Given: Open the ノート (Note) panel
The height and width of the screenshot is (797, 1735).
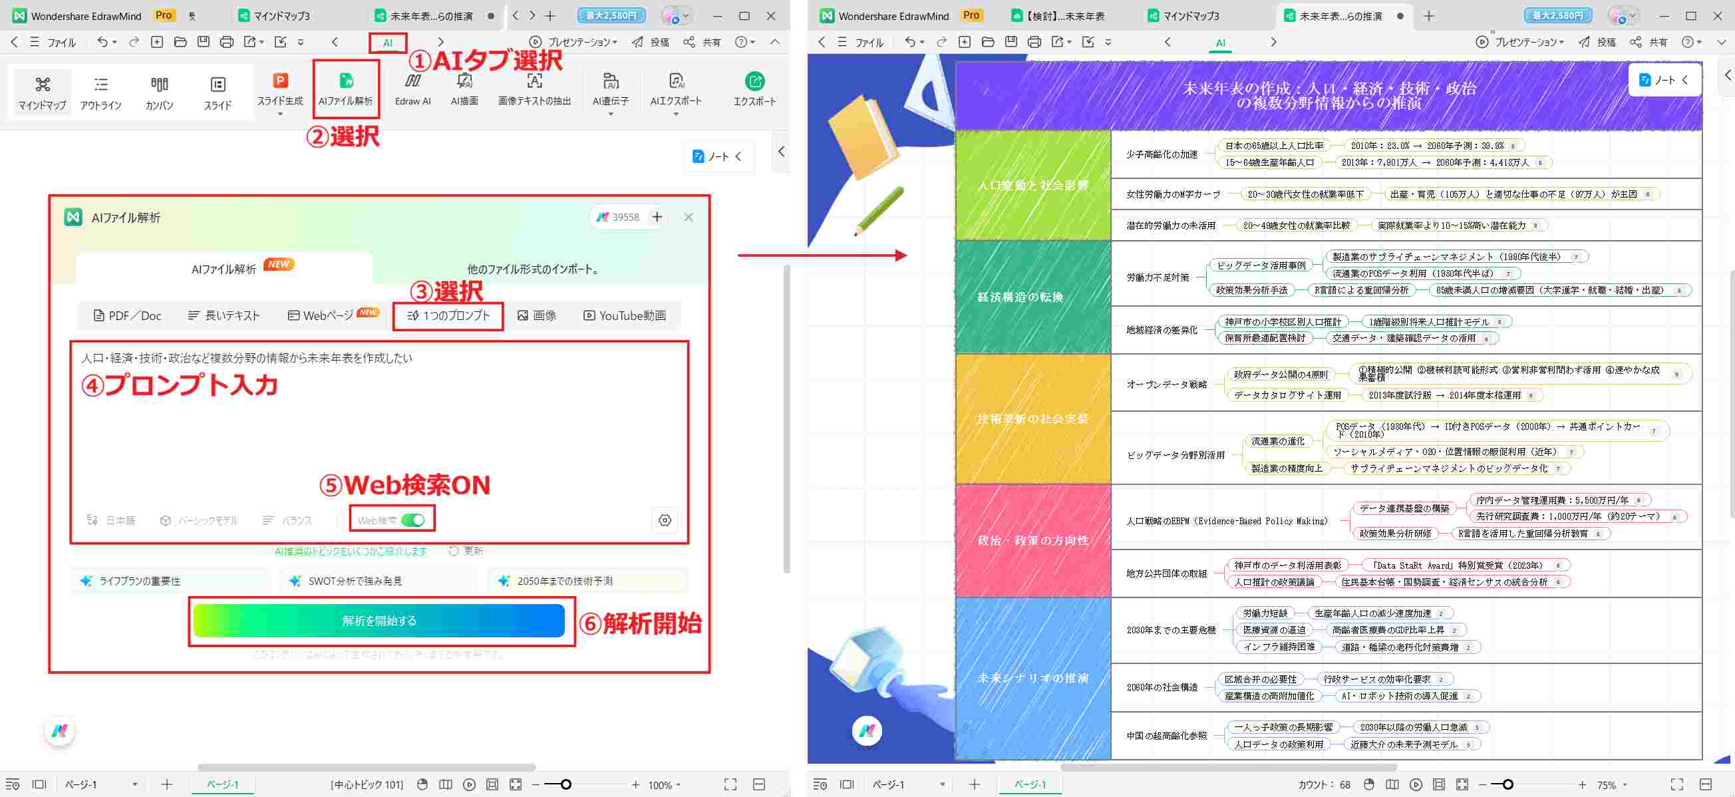Looking at the screenshot, I should pos(716,156).
